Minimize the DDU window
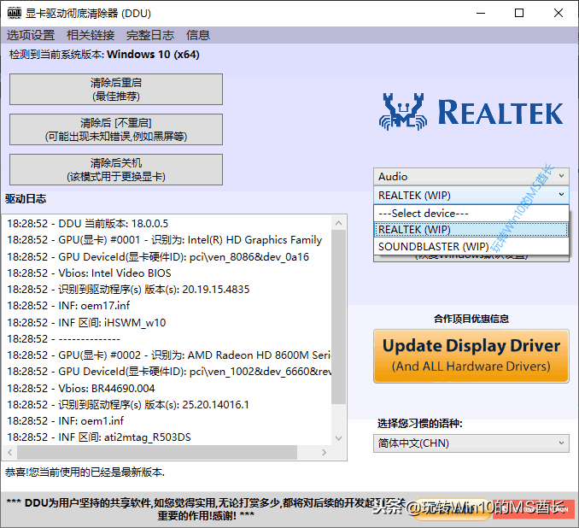Viewport: 579px width, 528px height. (481, 13)
